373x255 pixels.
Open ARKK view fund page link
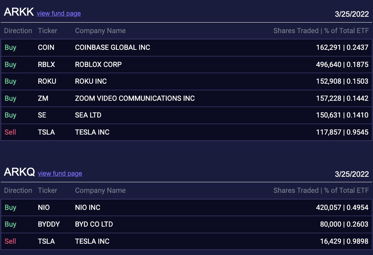click(59, 13)
